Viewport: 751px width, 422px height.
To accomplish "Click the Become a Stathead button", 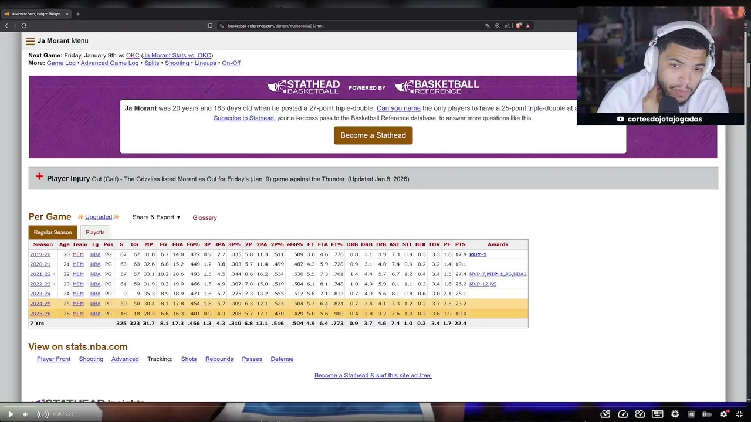I will [x=373, y=135].
